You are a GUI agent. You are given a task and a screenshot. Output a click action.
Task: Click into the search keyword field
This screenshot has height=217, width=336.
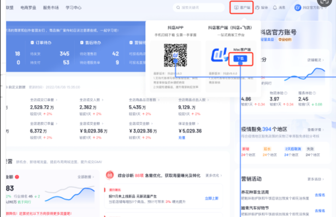[x=199, y=8]
